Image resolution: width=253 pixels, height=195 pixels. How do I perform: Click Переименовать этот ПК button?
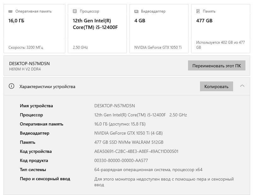pos(216,66)
